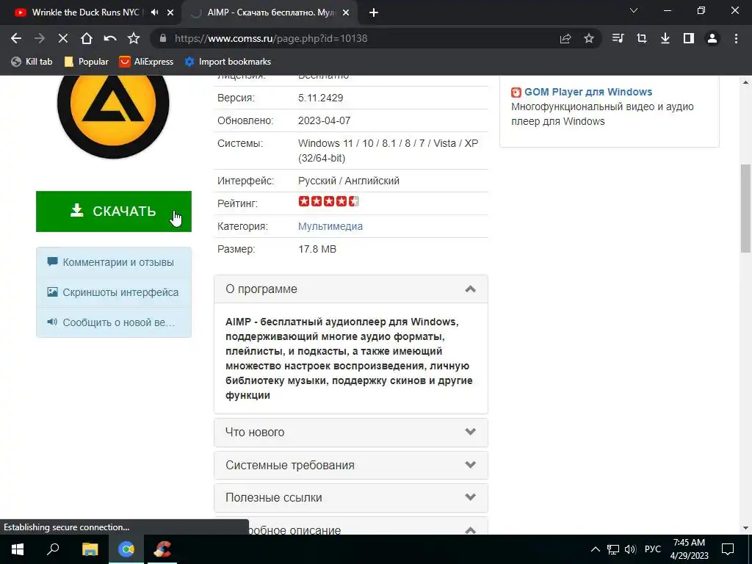
Task: Click the address bar URL
Action: point(271,38)
